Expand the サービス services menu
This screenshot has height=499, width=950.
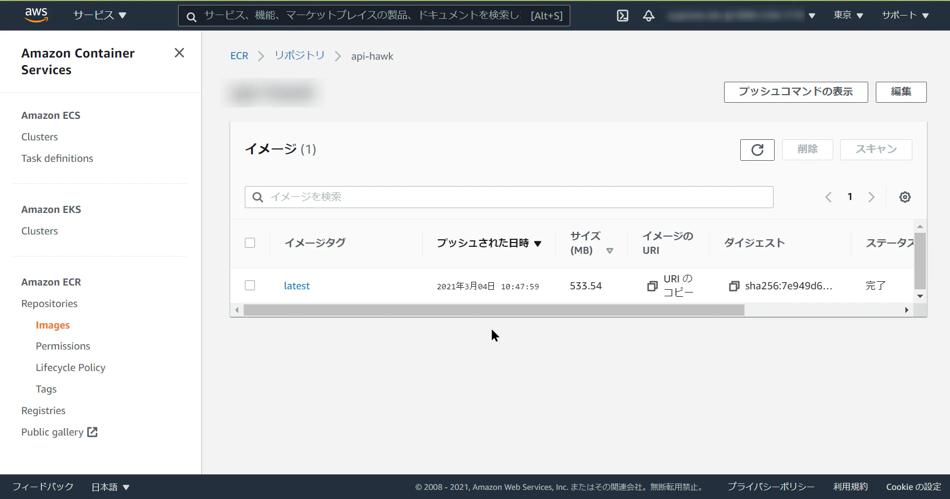pos(100,15)
